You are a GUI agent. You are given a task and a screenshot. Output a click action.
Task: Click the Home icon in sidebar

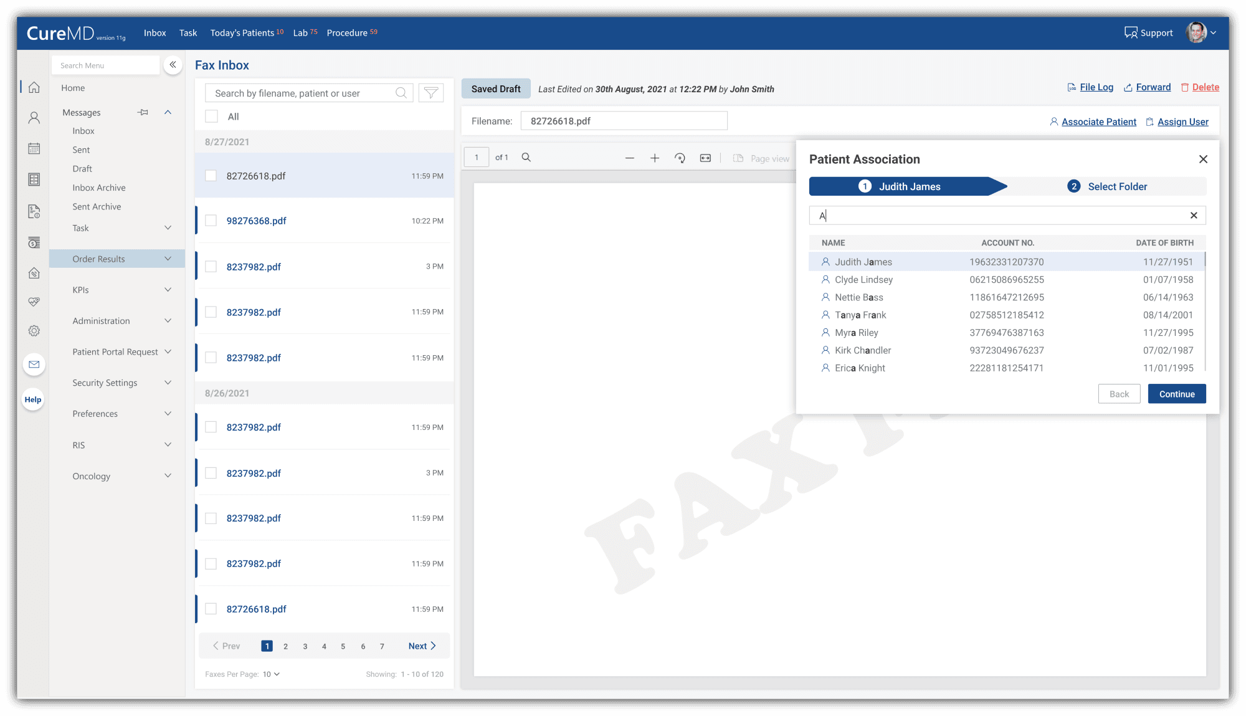click(x=34, y=87)
